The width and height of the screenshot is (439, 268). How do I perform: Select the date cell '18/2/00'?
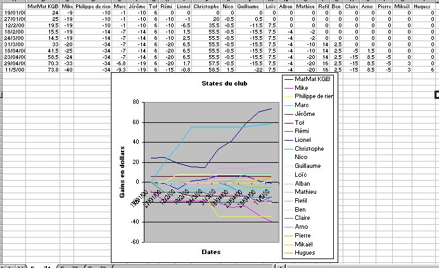pos(15,32)
